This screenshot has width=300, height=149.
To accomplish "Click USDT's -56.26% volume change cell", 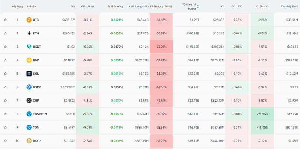I will click(161, 47).
